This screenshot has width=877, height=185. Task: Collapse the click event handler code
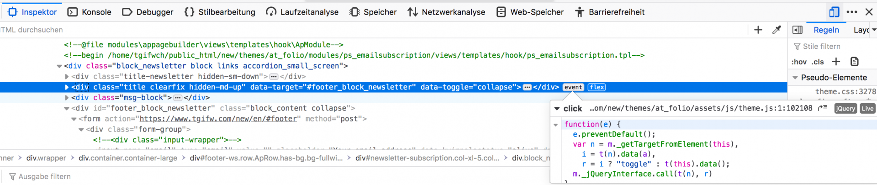tap(557, 109)
